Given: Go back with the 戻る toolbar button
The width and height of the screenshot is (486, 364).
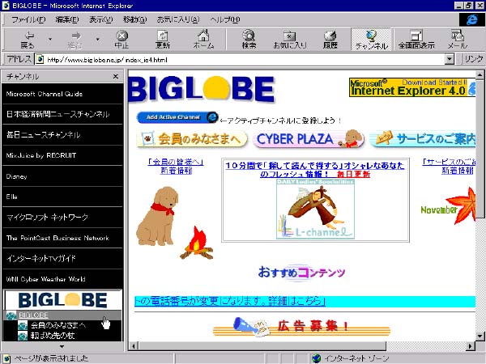Looking at the screenshot, I should click(x=28, y=40).
